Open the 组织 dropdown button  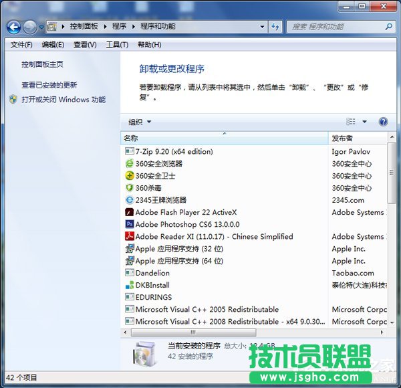click(140, 122)
